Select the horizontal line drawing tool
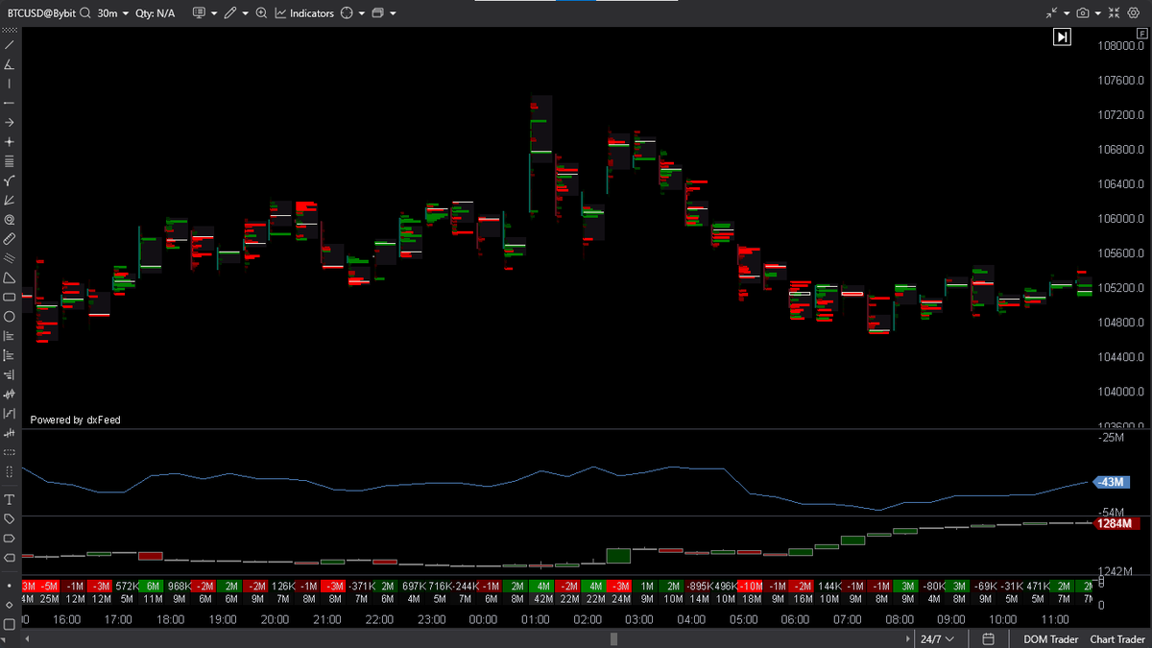Viewport: 1152px width, 648px height. pyautogui.click(x=10, y=103)
